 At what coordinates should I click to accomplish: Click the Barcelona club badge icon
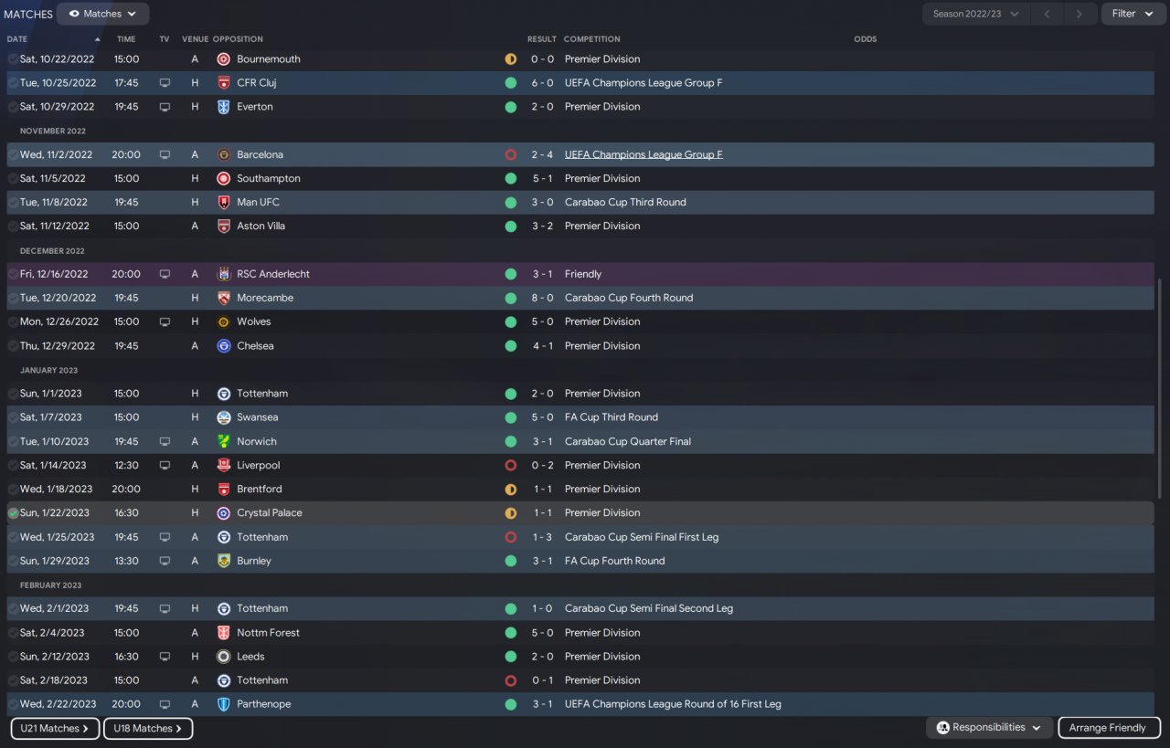pos(223,154)
